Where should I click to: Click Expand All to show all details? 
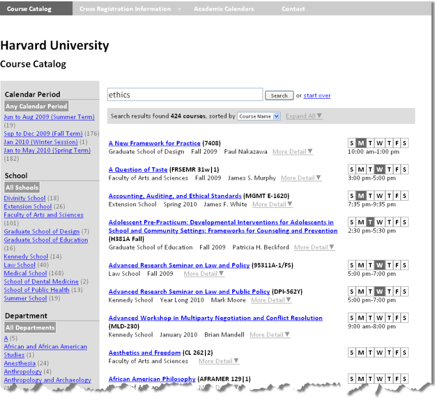303,116
